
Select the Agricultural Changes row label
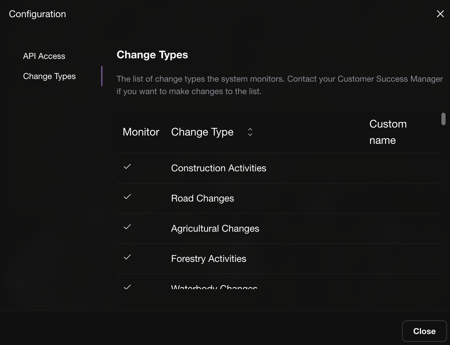(215, 228)
